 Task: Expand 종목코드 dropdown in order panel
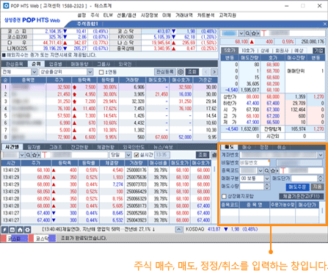coord(260,170)
